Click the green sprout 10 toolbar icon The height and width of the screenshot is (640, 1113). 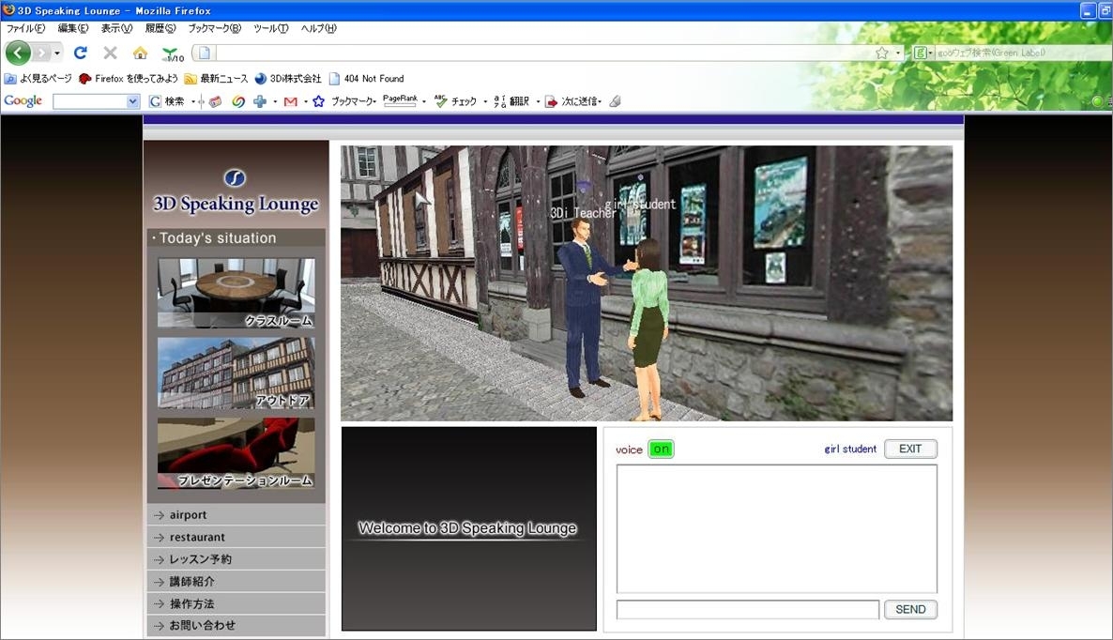click(x=173, y=53)
